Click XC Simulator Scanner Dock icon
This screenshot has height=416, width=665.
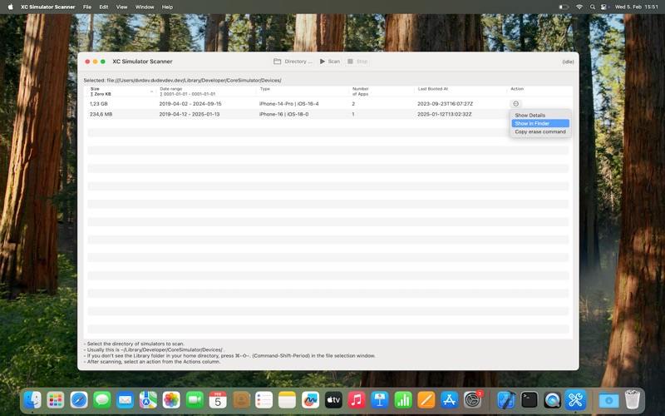tap(575, 400)
